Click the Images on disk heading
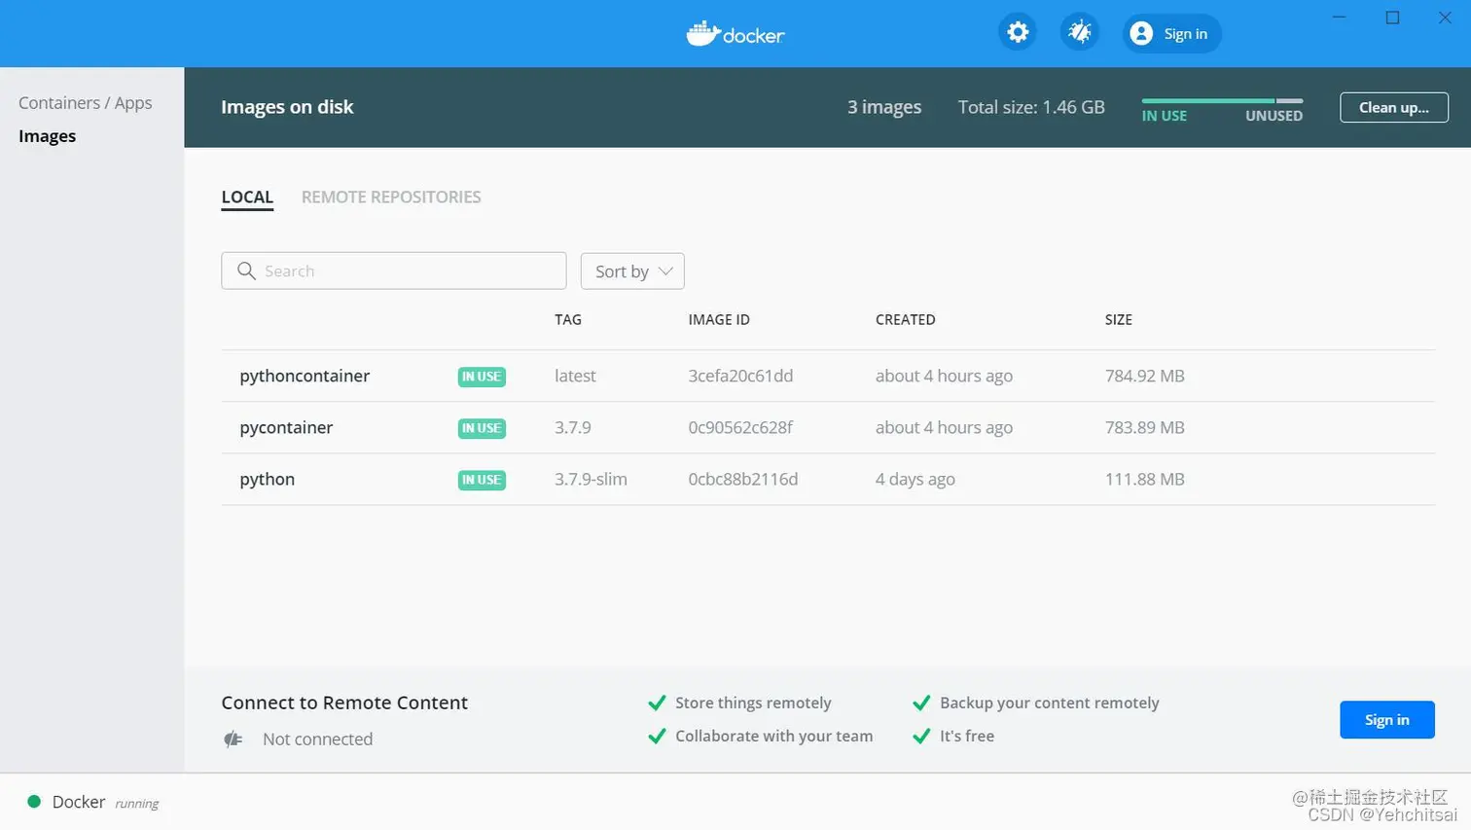This screenshot has width=1471, height=830. tap(287, 107)
